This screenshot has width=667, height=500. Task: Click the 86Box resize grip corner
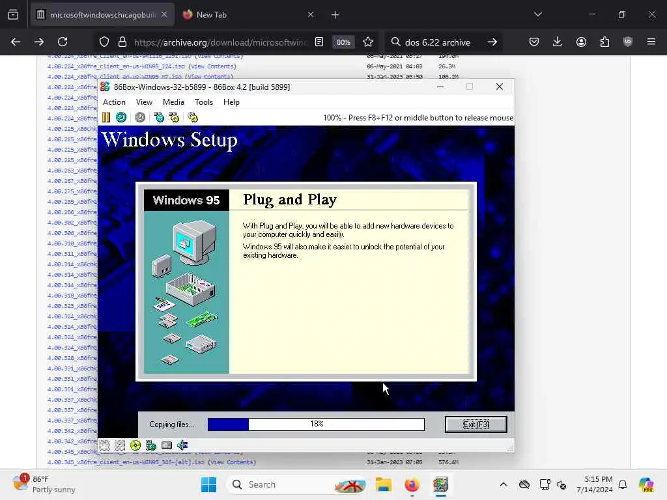[x=510, y=448]
